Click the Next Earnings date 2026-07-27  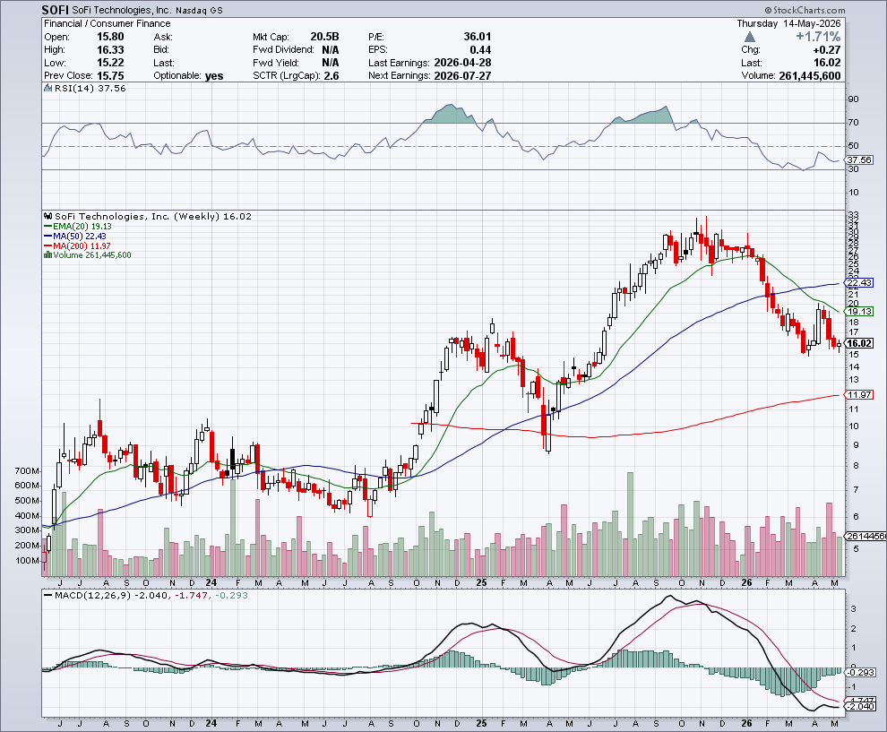point(462,76)
